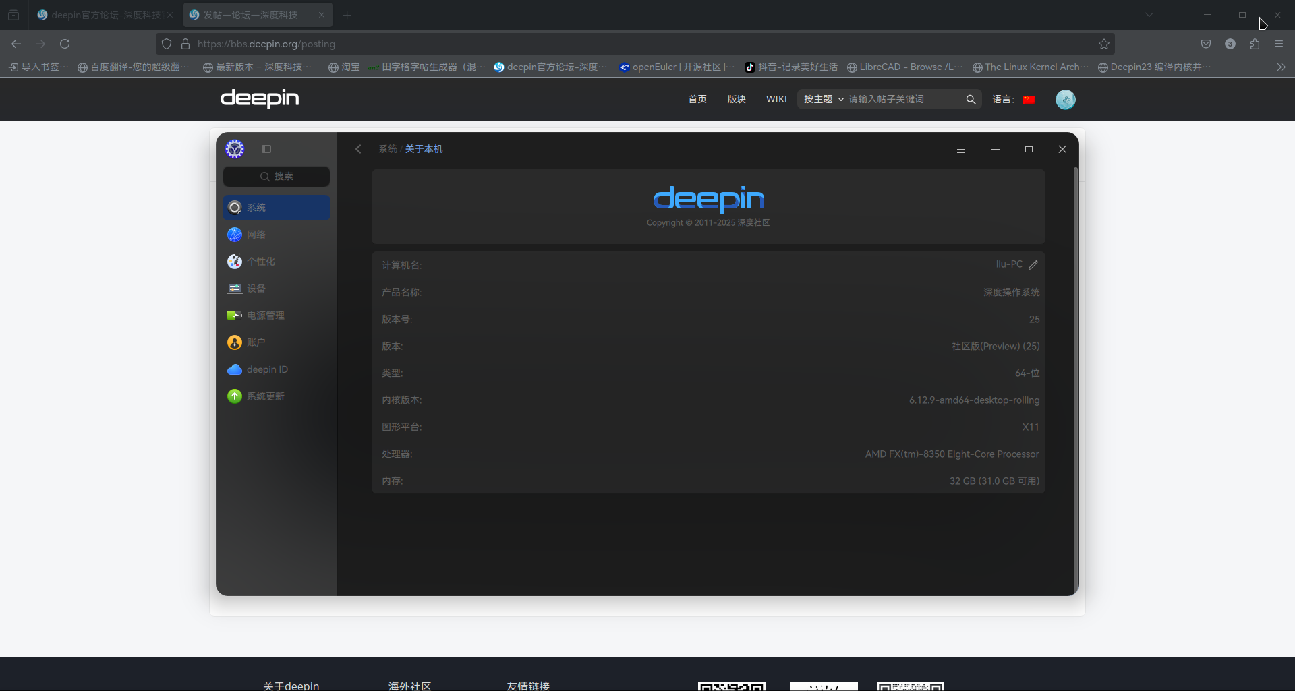
Task: Switch to the deepin官方论坛-深度科技 tab
Action: click(x=105, y=15)
